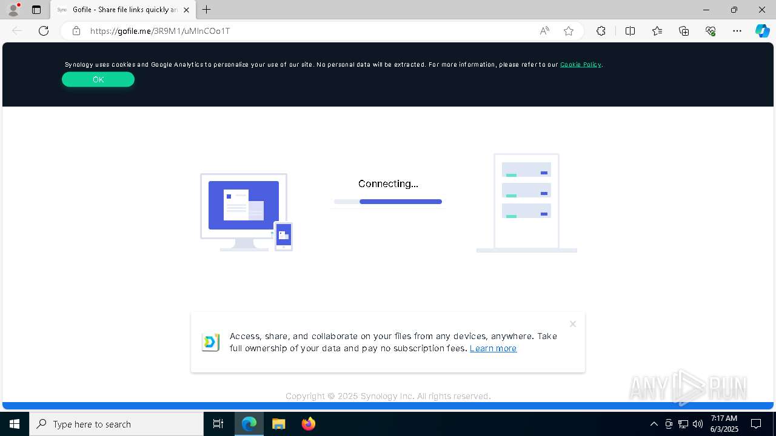Click the Connecting... status text
776x436 pixels.
pos(388,183)
